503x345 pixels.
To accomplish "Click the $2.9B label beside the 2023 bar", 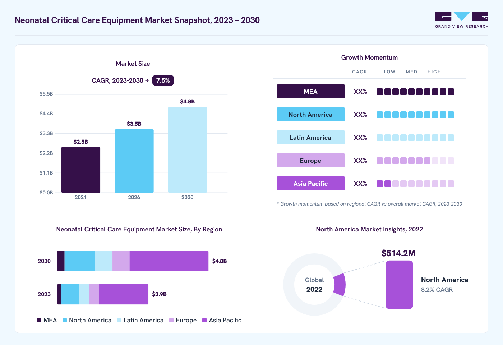I will [160, 294].
